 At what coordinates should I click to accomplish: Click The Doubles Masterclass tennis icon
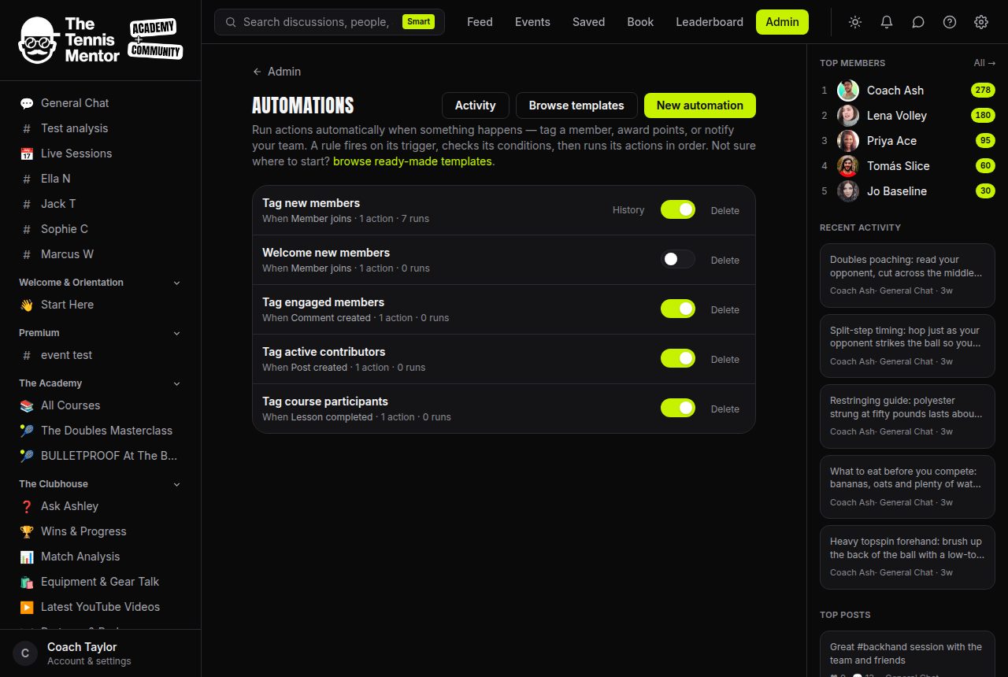27,431
